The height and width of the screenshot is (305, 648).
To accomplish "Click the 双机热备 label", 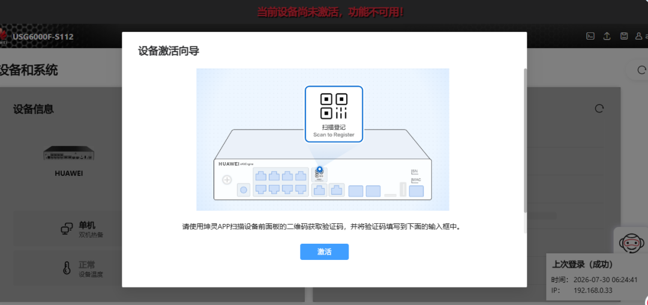I will coord(91,235).
